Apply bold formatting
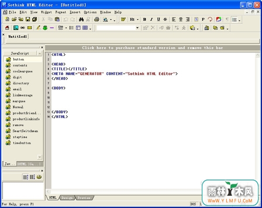This screenshot has height=208, width=262. pyautogui.click(x=145, y=19)
